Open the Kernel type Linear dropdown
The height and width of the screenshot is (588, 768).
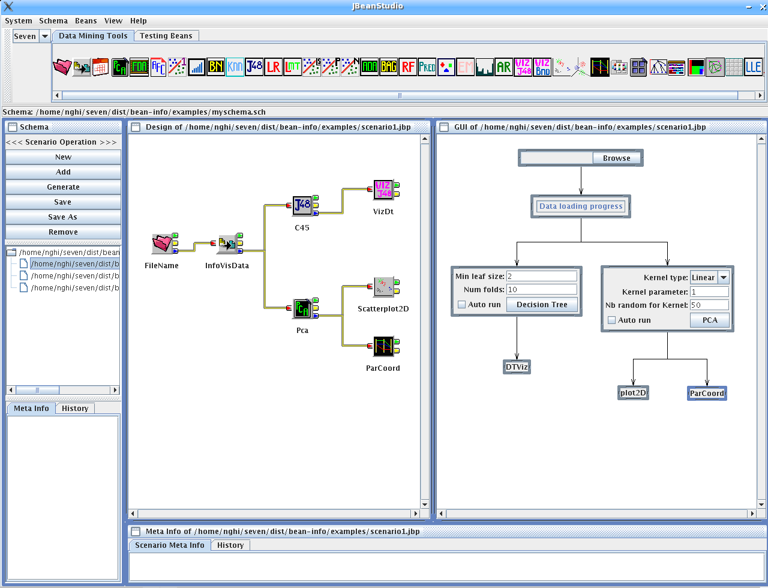point(724,277)
